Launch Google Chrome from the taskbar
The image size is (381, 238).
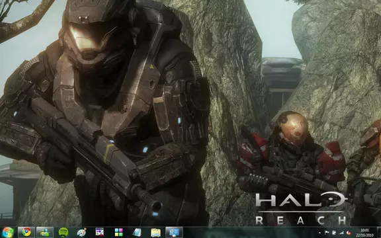click(x=26, y=233)
